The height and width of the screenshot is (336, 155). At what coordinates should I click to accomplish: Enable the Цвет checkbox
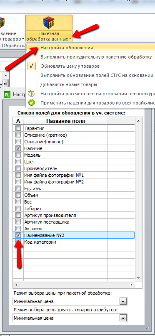click(18, 162)
